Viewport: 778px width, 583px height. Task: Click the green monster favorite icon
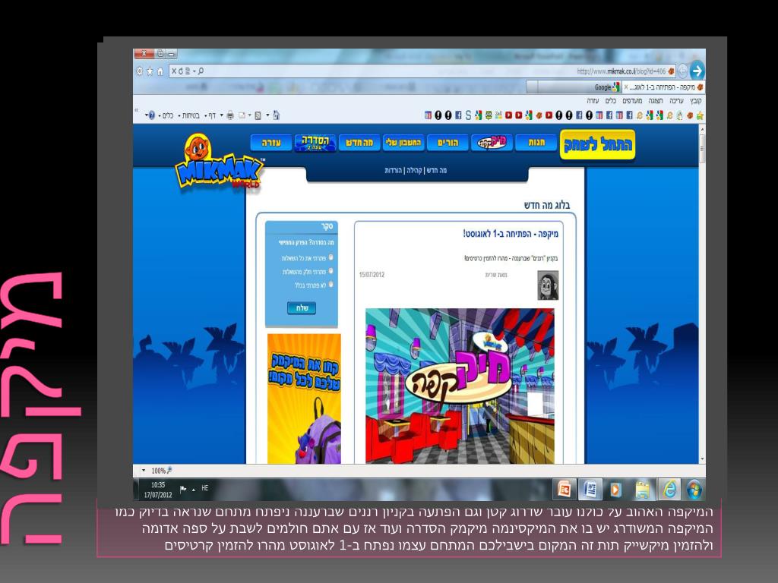pyautogui.click(x=489, y=115)
